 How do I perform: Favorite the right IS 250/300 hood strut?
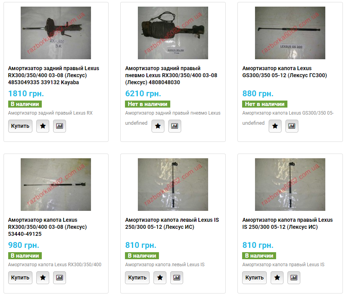[277, 278]
